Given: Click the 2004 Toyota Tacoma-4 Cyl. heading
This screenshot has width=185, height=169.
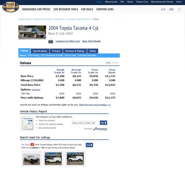Looking at the screenshot, I should (74, 28).
